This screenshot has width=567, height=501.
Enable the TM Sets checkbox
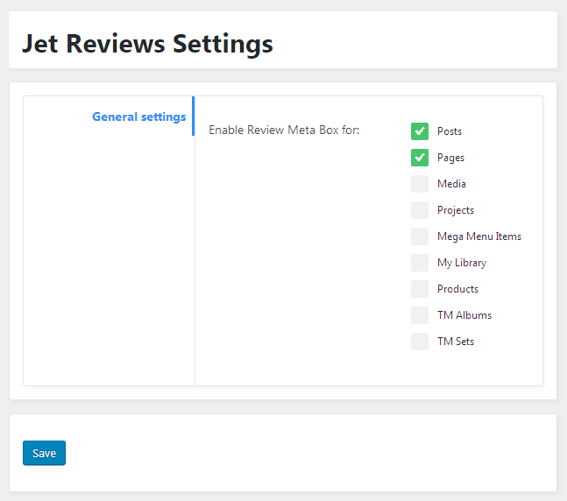point(420,342)
